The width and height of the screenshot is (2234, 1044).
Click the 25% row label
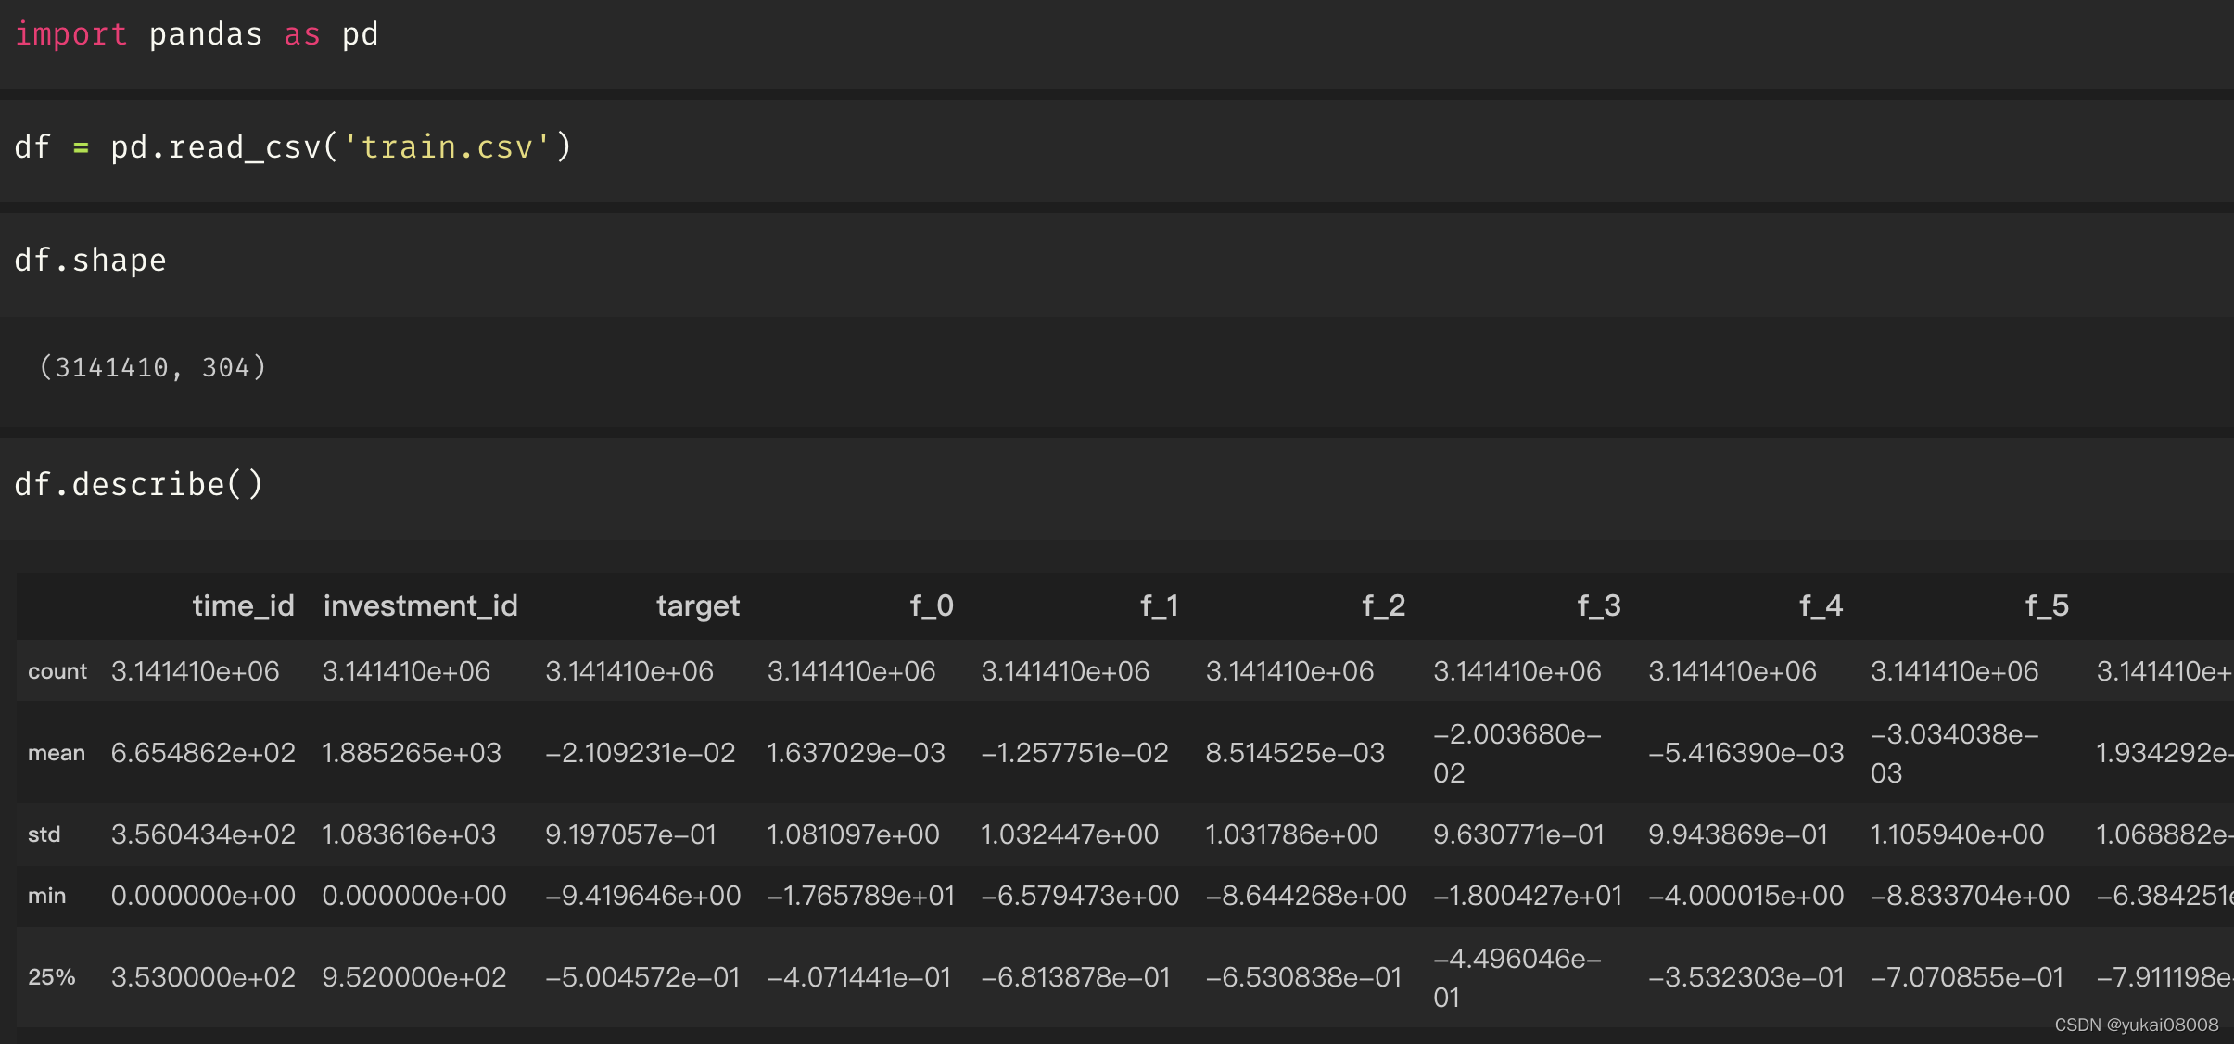pyautogui.click(x=52, y=977)
